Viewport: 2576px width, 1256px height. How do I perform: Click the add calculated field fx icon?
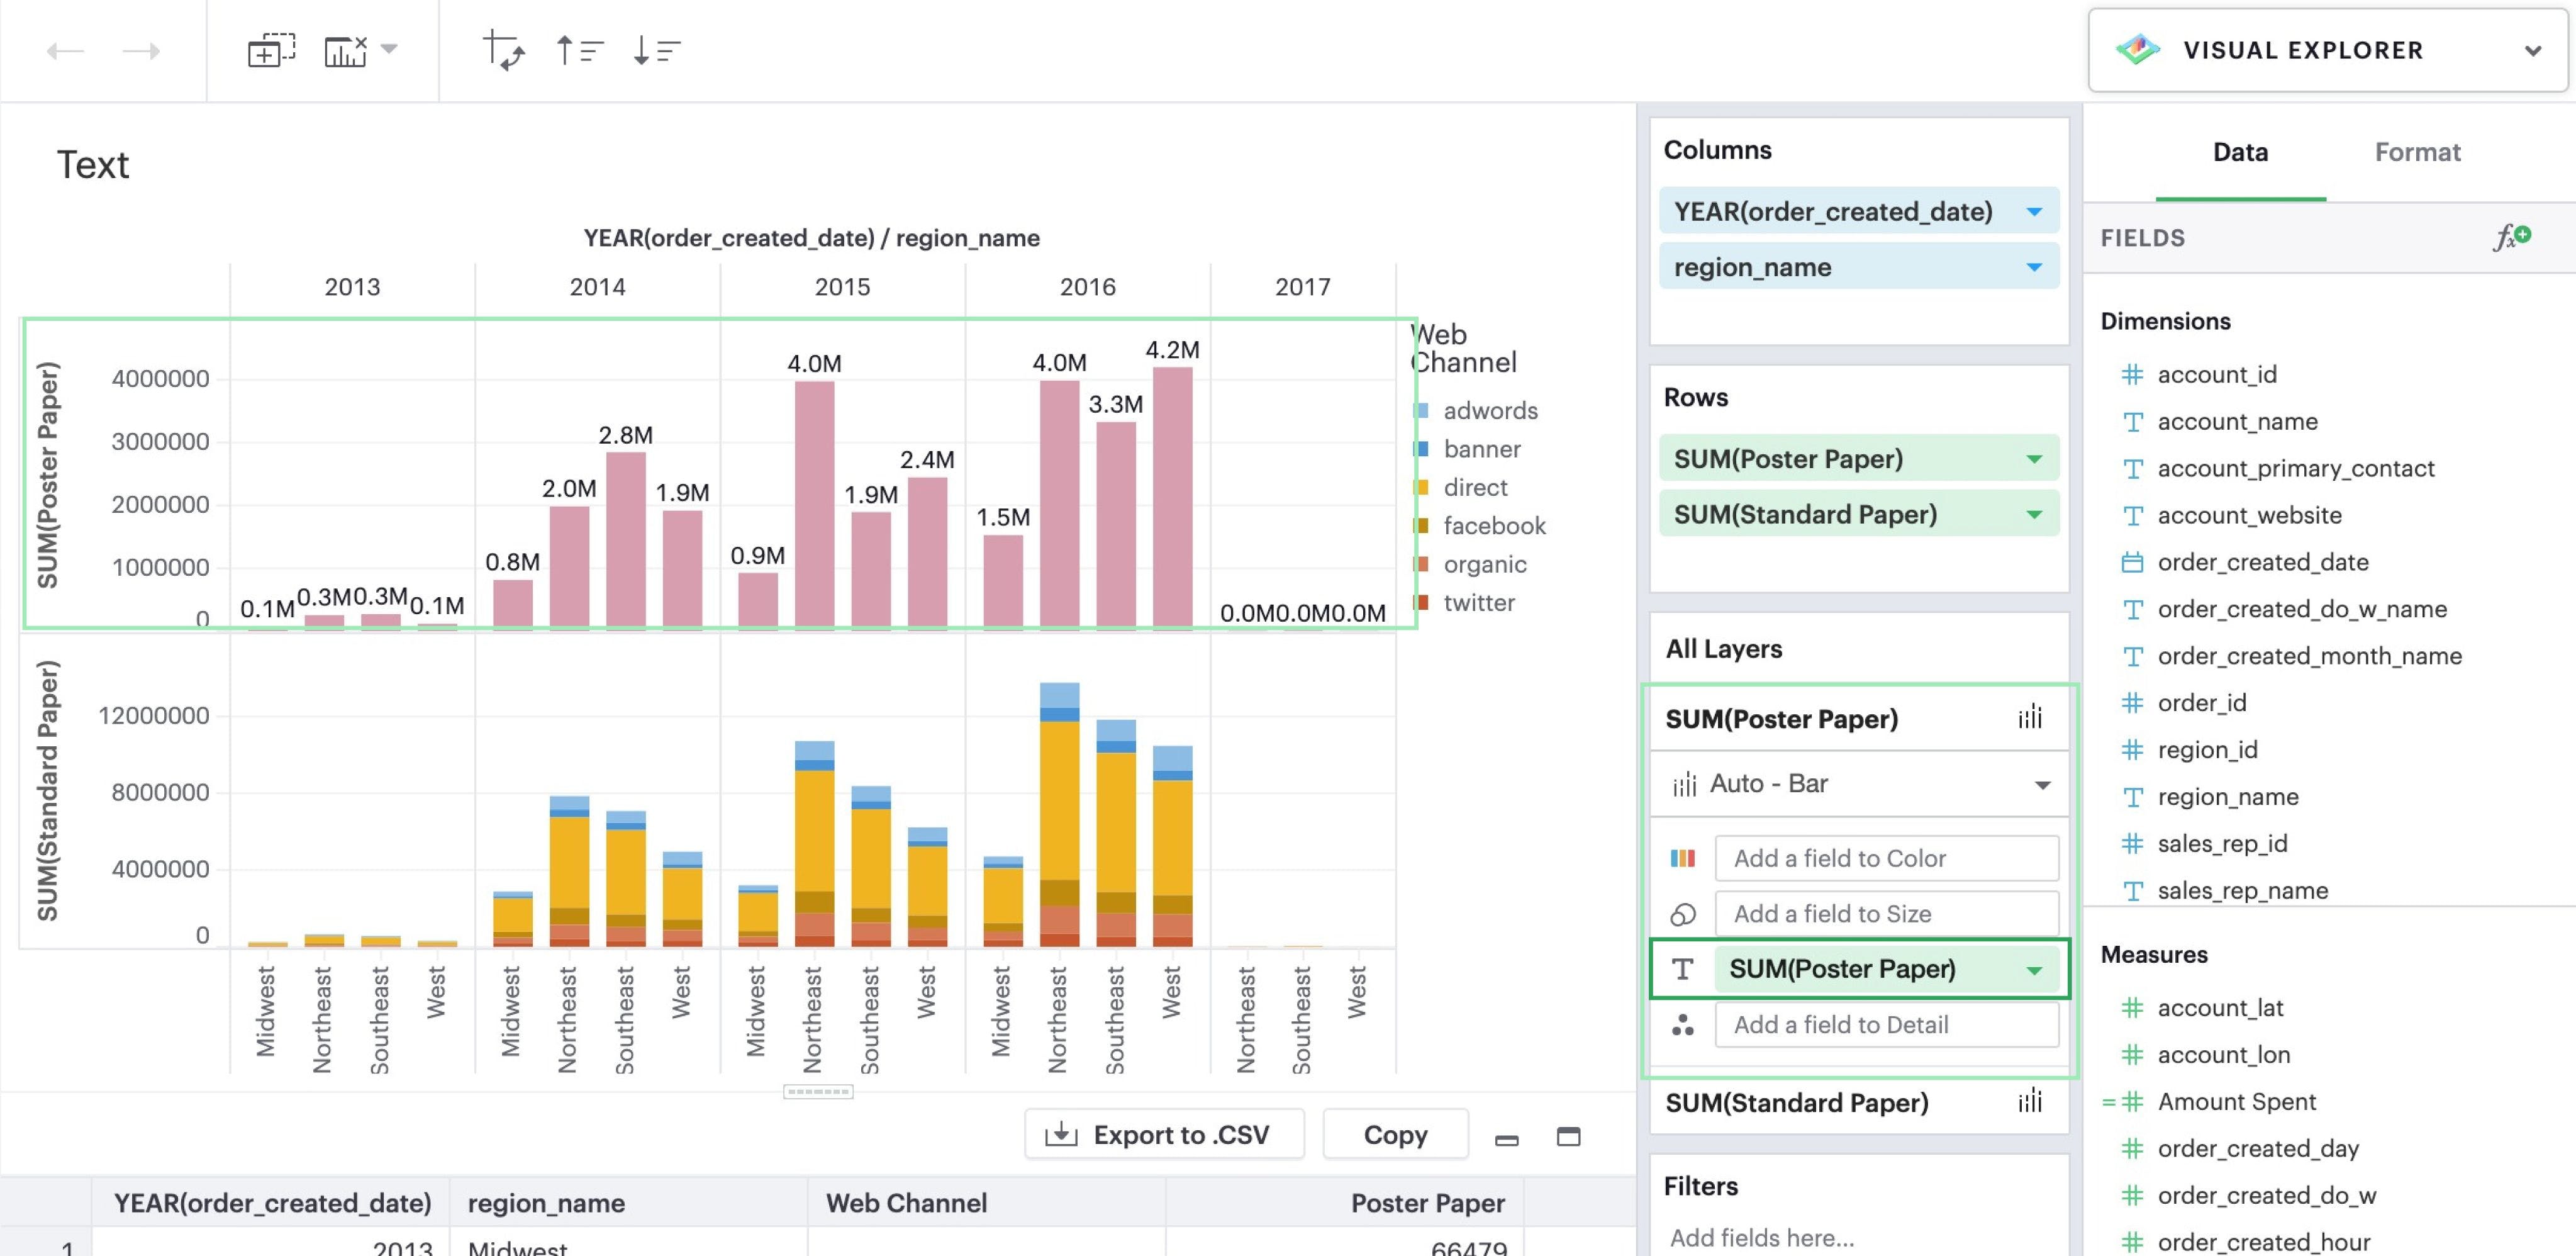coord(2511,237)
